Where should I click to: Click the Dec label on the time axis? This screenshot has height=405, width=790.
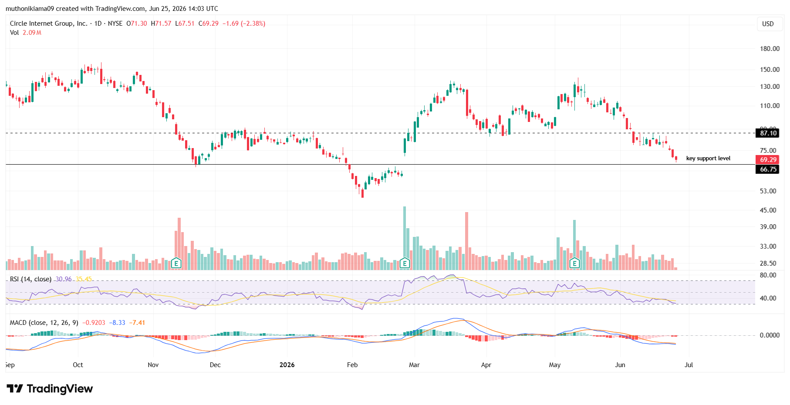215,365
